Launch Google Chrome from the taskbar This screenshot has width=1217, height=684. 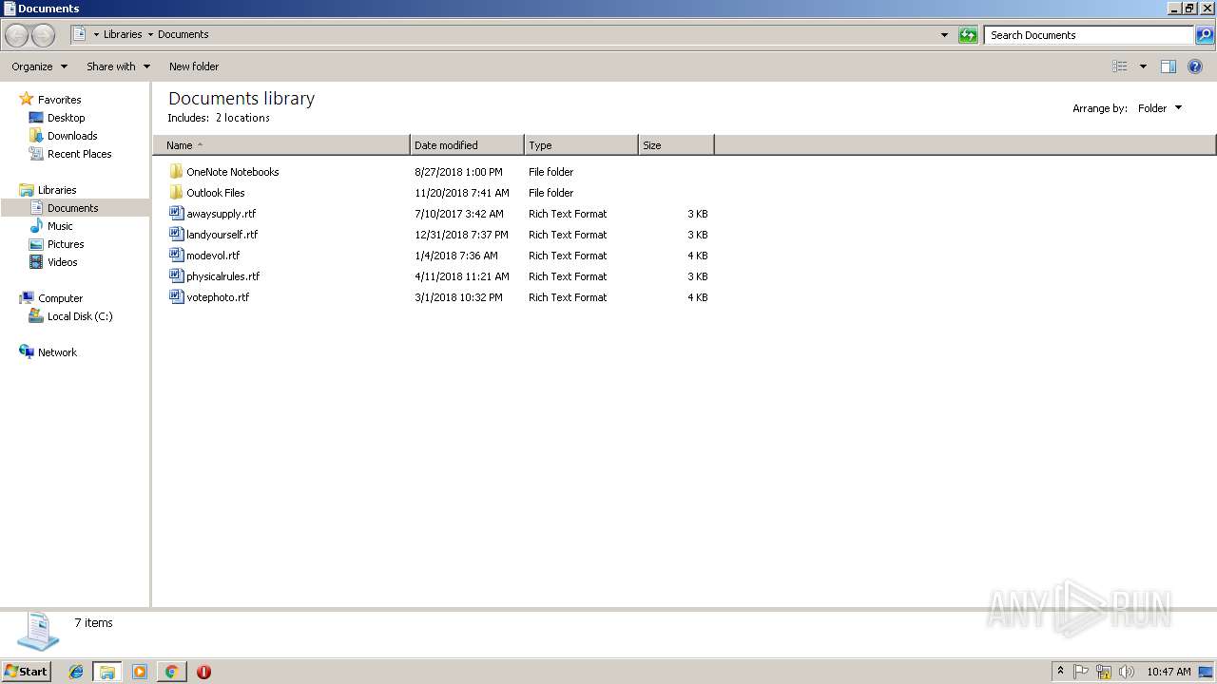(x=171, y=672)
